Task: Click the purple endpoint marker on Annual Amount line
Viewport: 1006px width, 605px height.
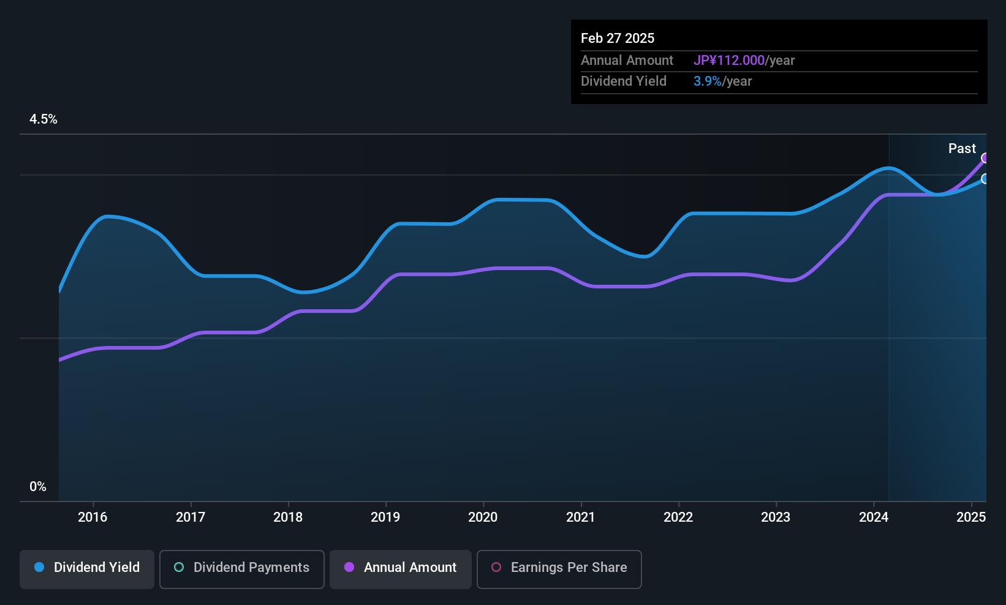Action: 985,159
